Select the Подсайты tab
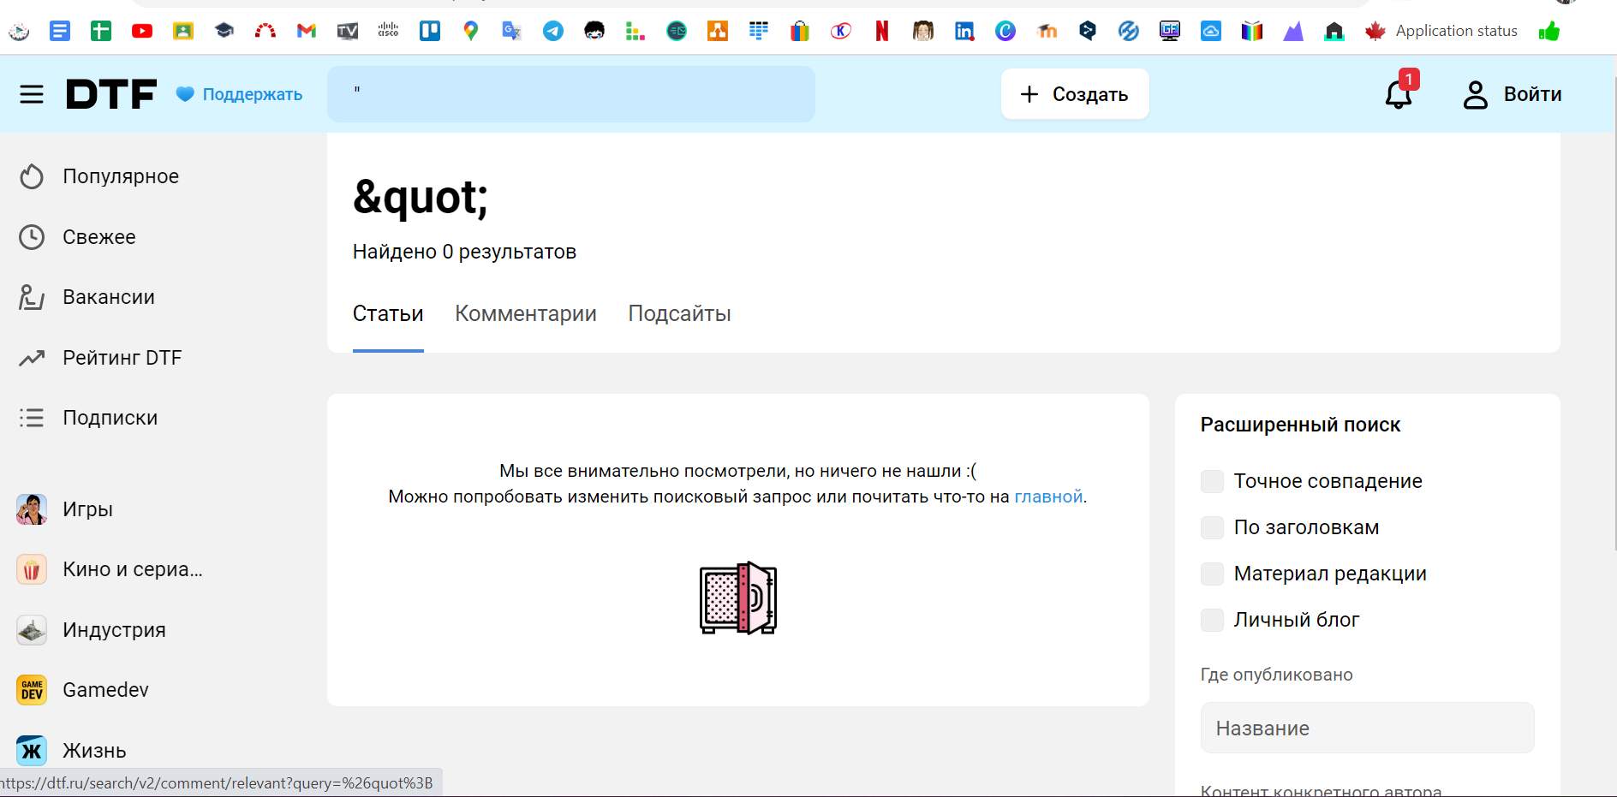The image size is (1617, 797). pos(679,314)
